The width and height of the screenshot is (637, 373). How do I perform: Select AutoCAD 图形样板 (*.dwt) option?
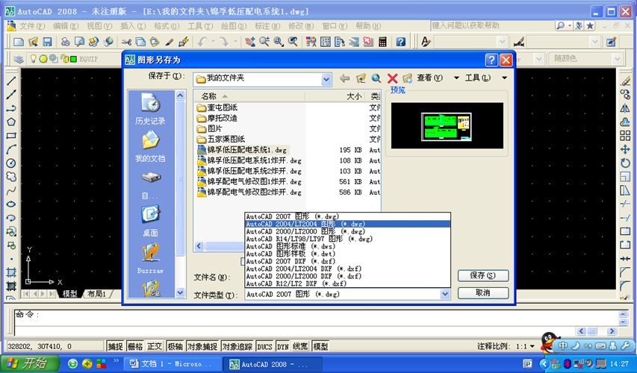tap(348, 254)
